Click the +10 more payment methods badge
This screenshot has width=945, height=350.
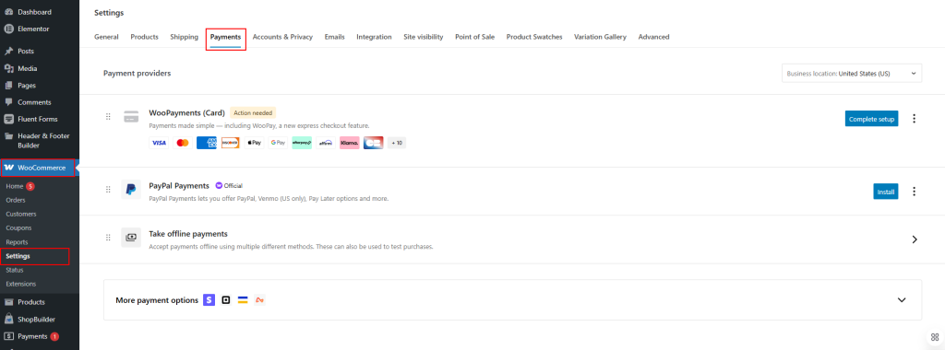coord(397,143)
